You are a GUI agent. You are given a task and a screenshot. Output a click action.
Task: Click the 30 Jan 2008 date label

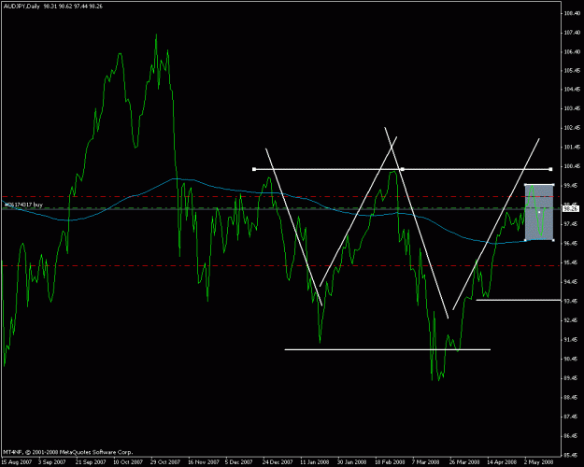pyautogui.click(x=352, y=462)
